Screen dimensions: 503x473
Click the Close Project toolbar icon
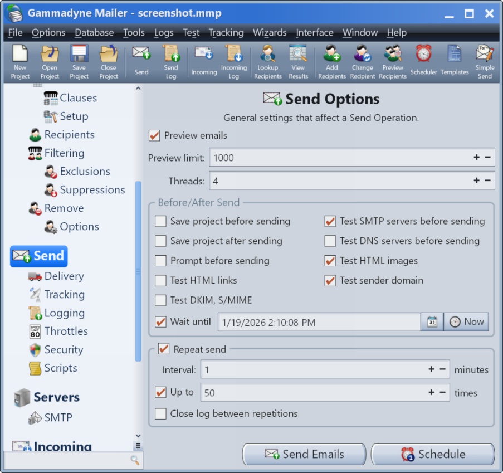coord(109,62)
